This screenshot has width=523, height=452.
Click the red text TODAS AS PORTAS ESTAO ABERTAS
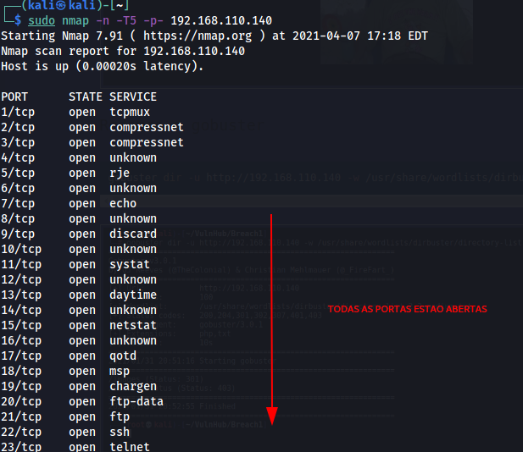pos(407,309)
